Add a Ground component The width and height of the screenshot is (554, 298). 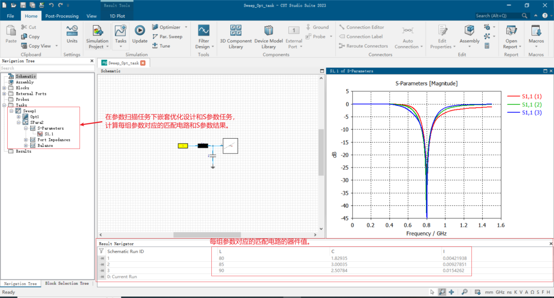click(318, 27)
